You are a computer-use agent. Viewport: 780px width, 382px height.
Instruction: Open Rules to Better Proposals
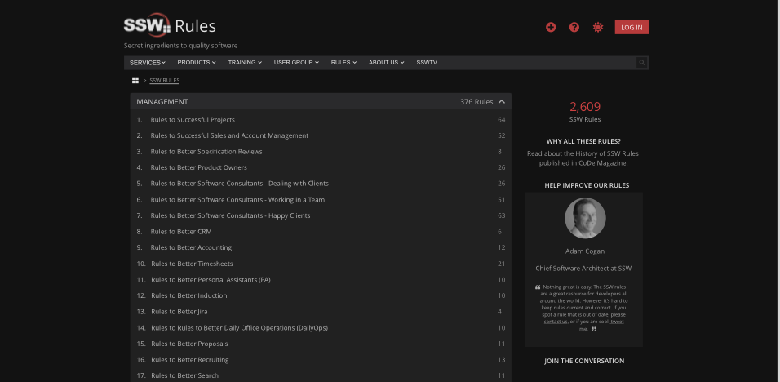click(189, 344)
